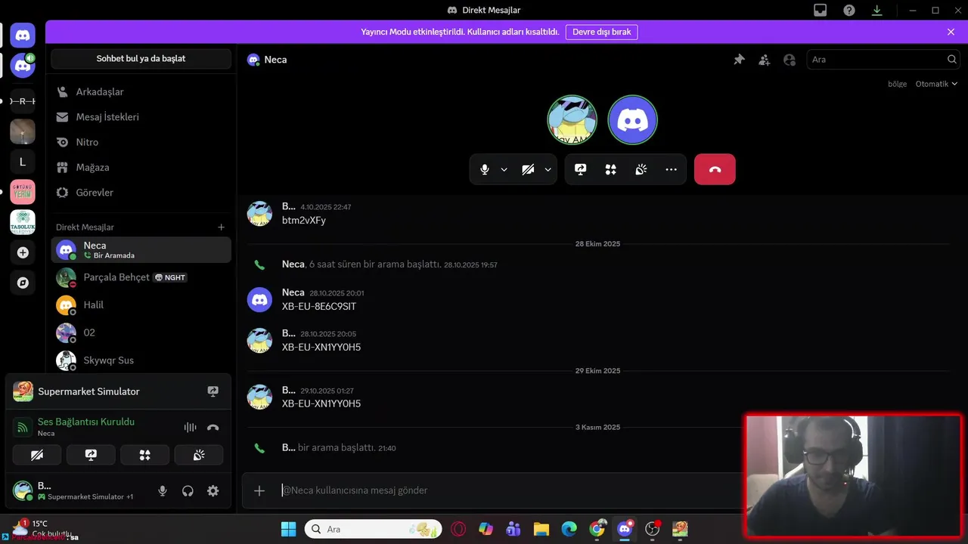Click the Squirtle avatar in the call
This screenshot has width=968, height=544.
pyautogui.click(x=572, y=119)
